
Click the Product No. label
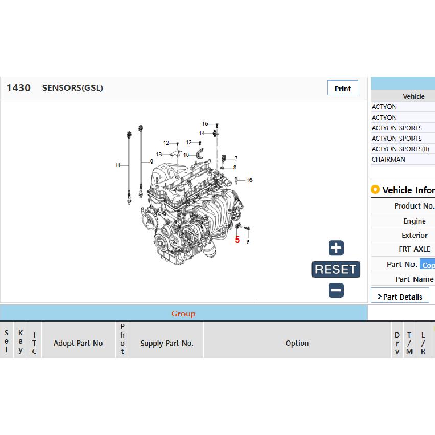pyautogui.click(x=414, y=206)
